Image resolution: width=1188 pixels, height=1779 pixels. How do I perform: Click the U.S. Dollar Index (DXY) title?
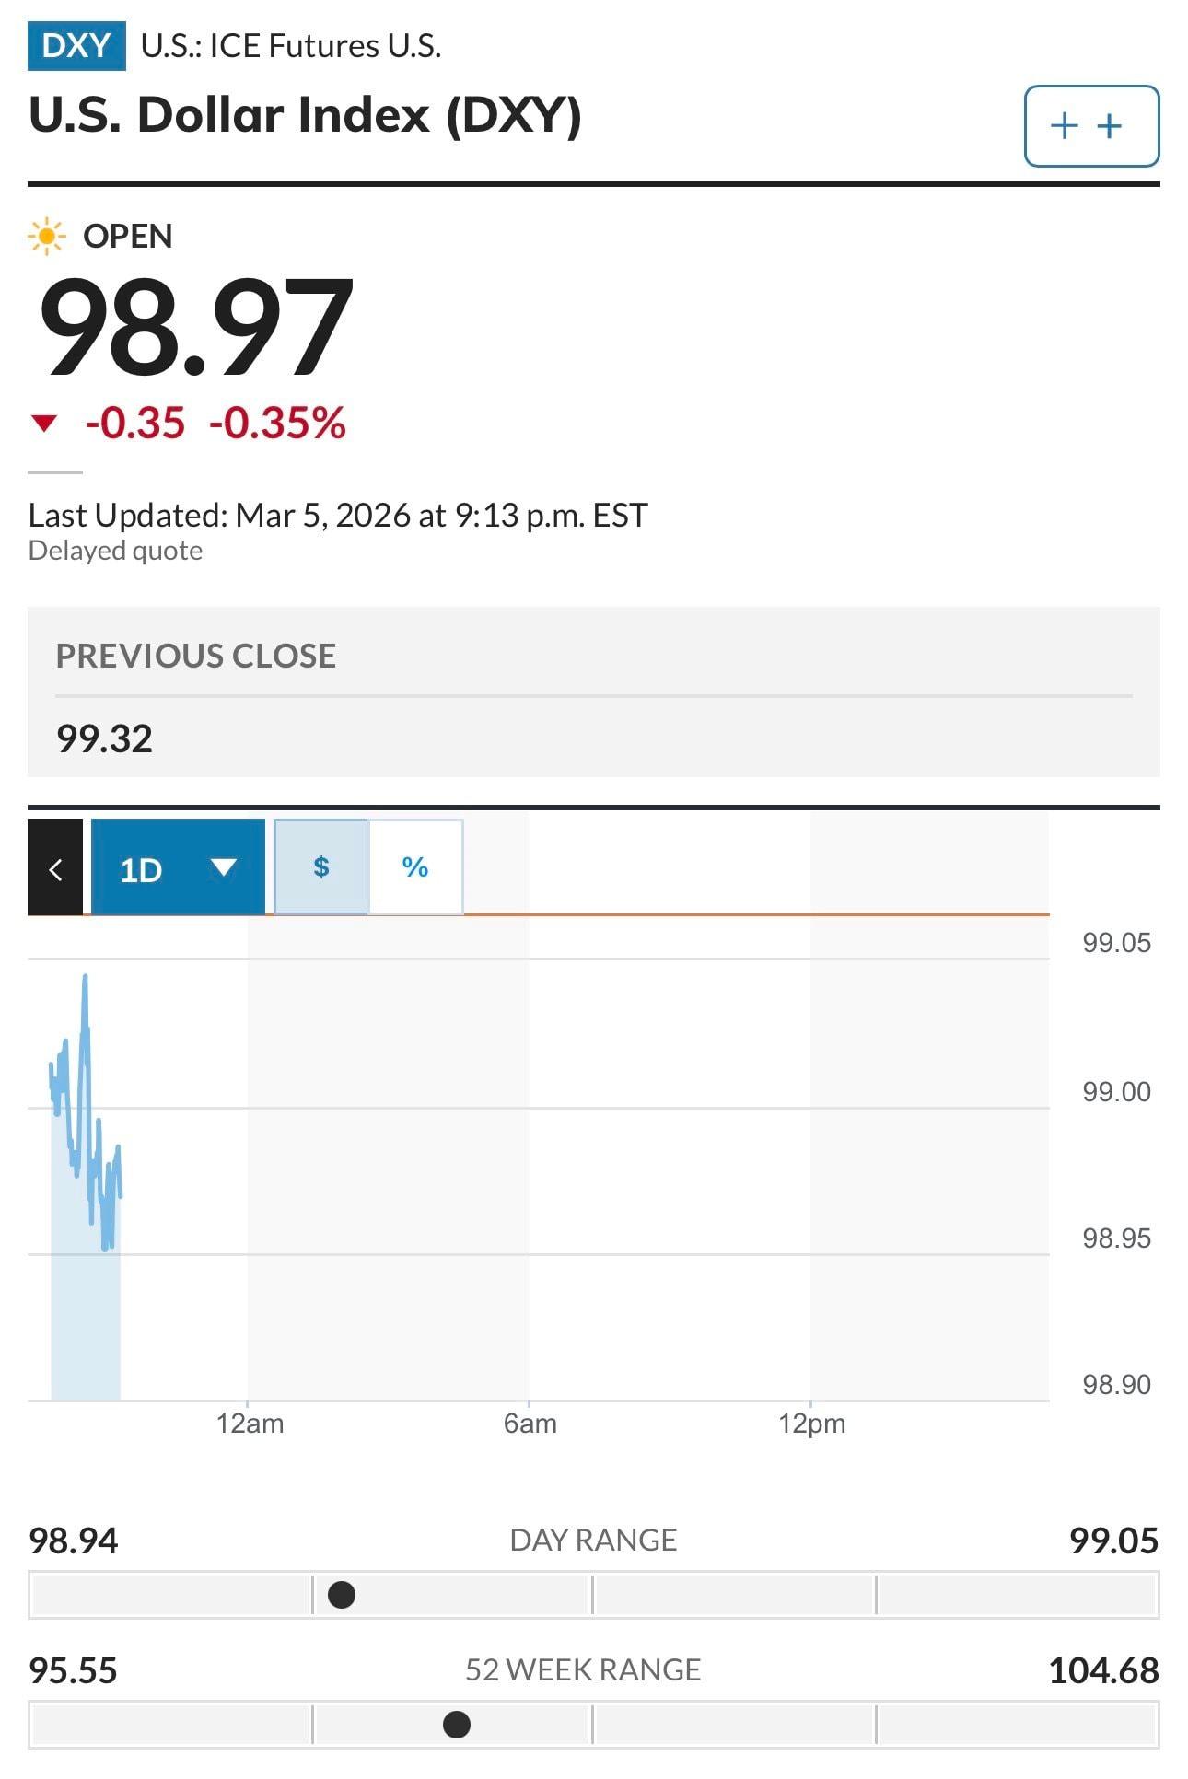pyautogui.click(x=305, y=116)
